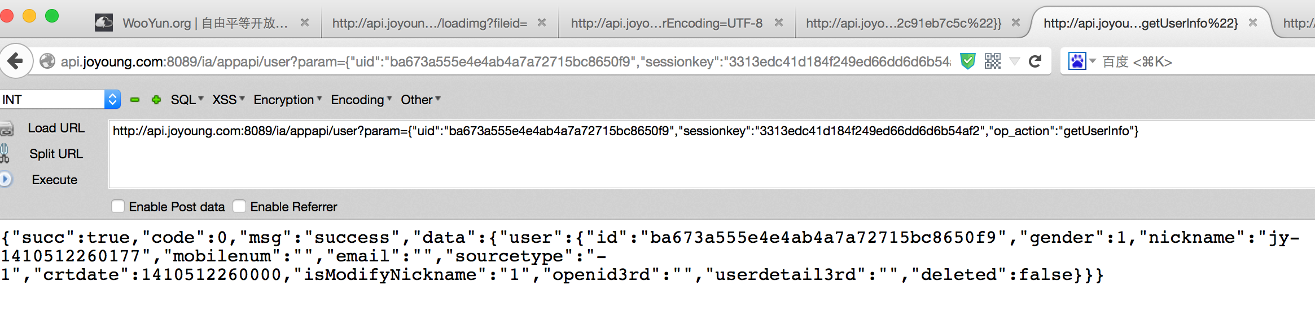
Task: Click the globe site identity icon
Action: click(x=47, y=61)
